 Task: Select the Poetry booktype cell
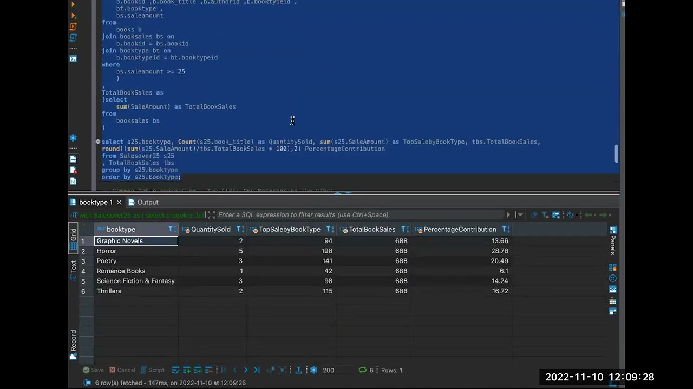(136, 261)
